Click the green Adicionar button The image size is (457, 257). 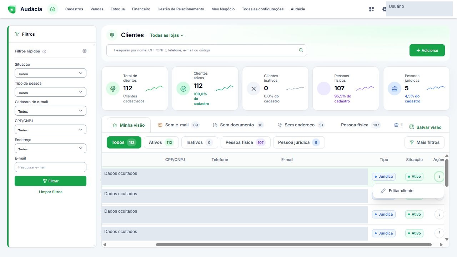(x=427, y=50)
